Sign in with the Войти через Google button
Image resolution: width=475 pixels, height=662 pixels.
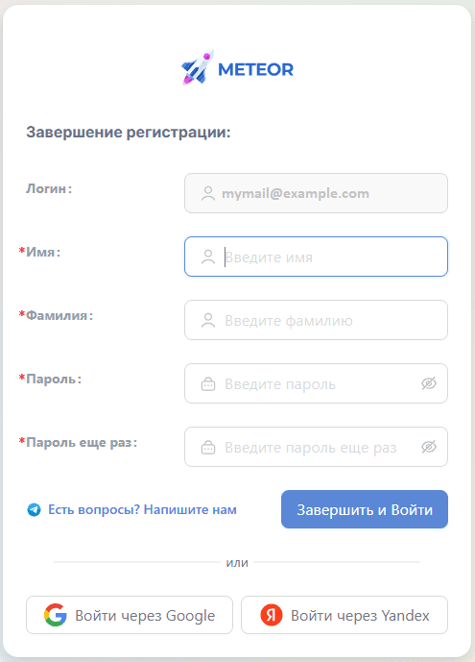pyautogui.click(x=130, y=615)
